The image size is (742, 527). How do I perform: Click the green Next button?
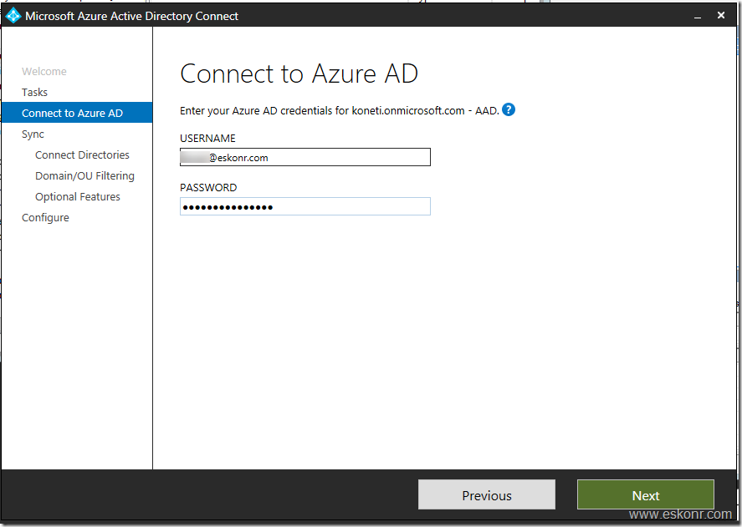[x=646, y=495]
